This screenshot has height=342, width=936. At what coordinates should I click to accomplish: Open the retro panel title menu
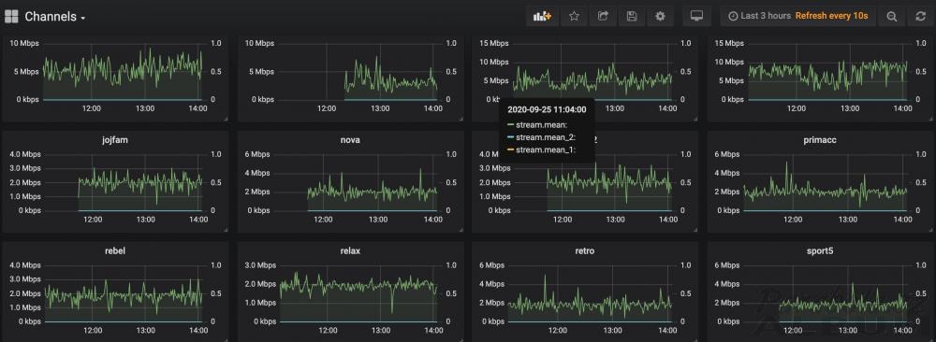pyautogui.click(x=585, y=250)
